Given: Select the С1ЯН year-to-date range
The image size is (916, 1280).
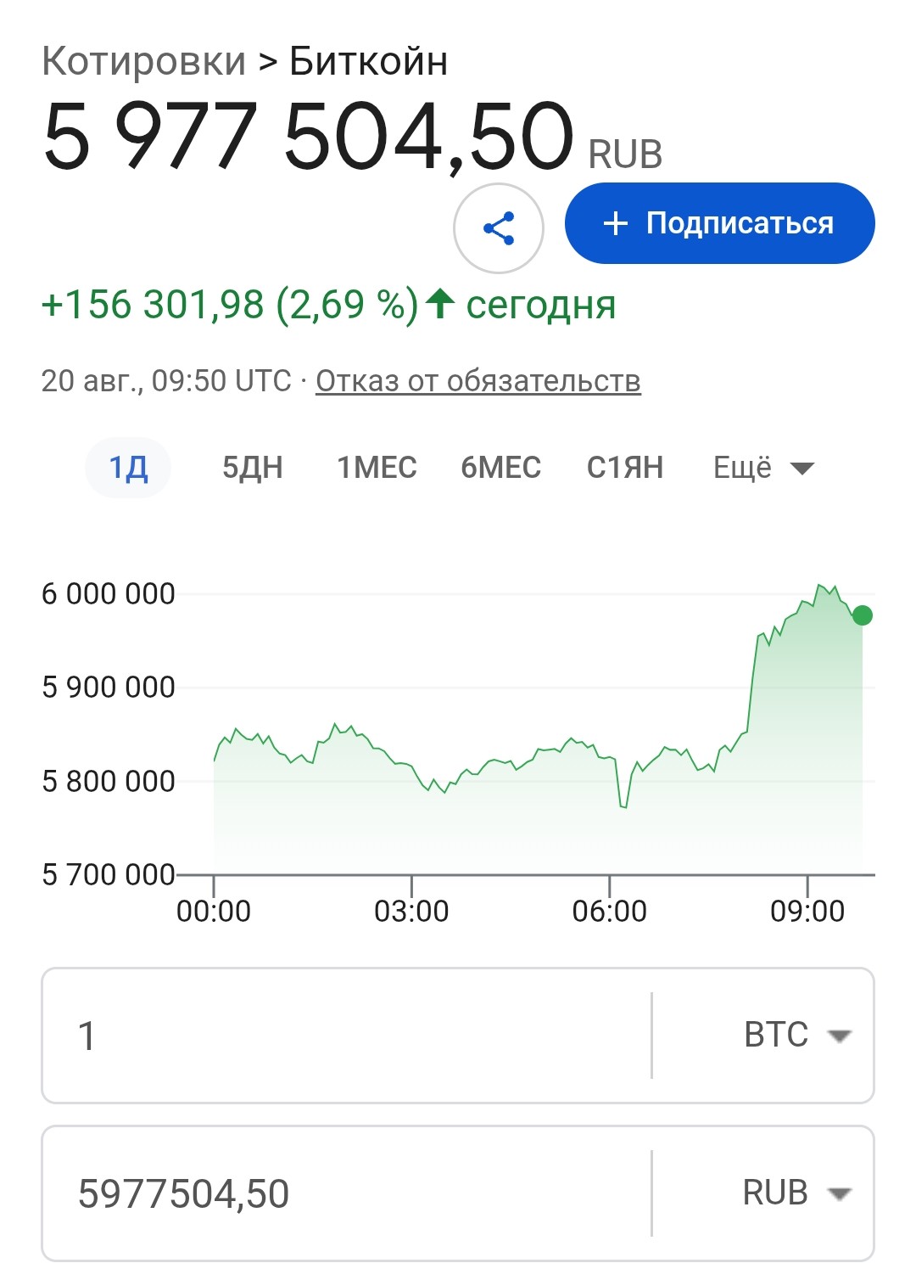Looking at the screenshot, I should pyautogui.click(x=625, y=468).
